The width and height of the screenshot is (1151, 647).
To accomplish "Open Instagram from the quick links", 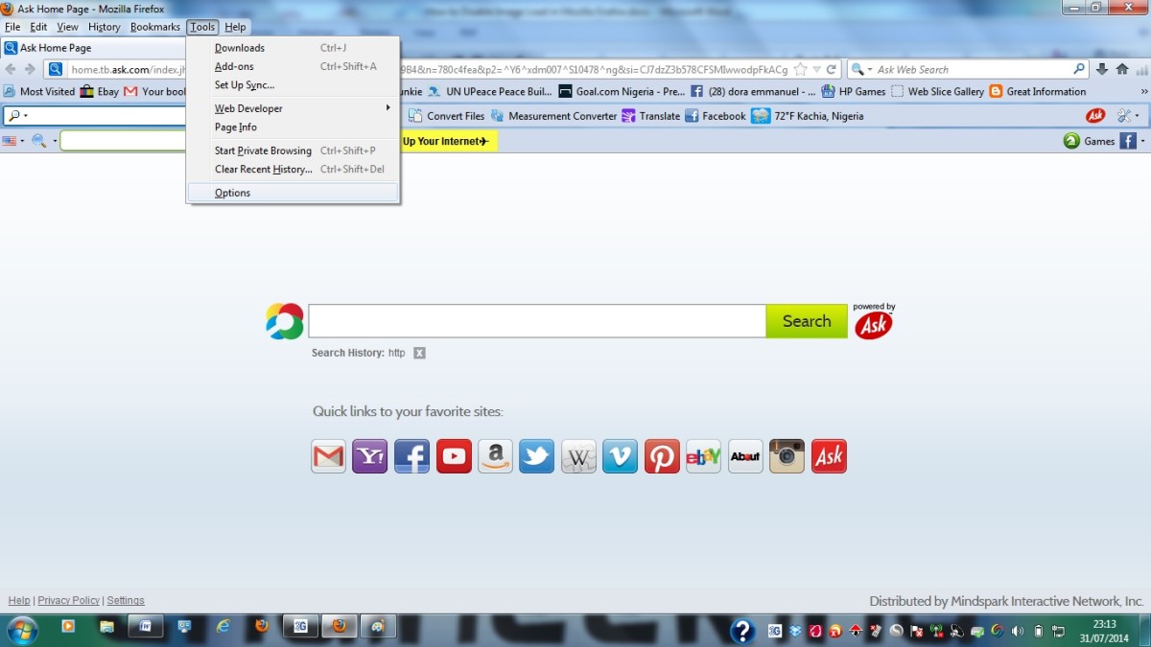I will click(x=787, y=456).
